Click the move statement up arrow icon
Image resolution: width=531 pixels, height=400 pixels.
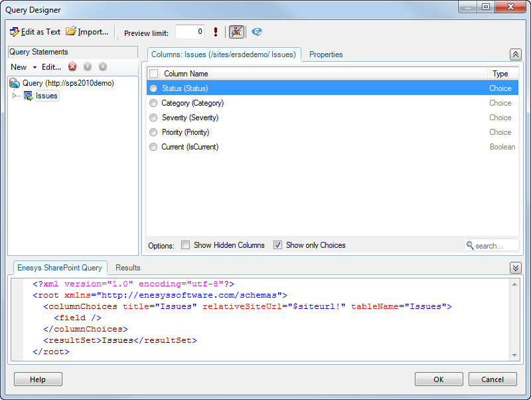point(88,66)
